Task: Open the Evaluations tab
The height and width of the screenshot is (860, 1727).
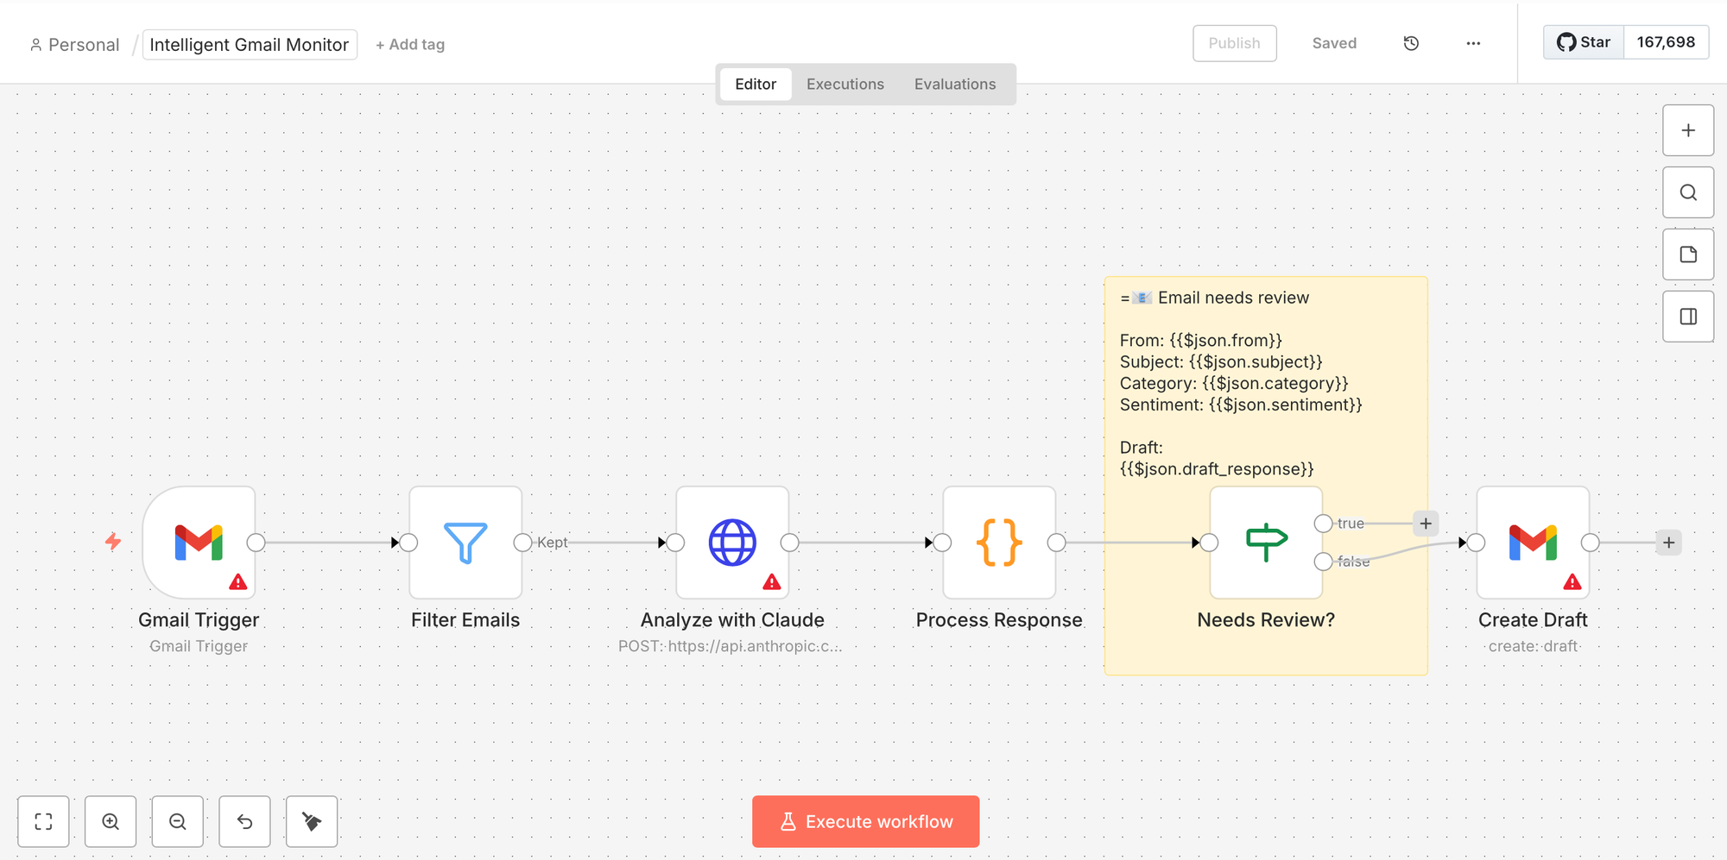Action: pos(955,85)
